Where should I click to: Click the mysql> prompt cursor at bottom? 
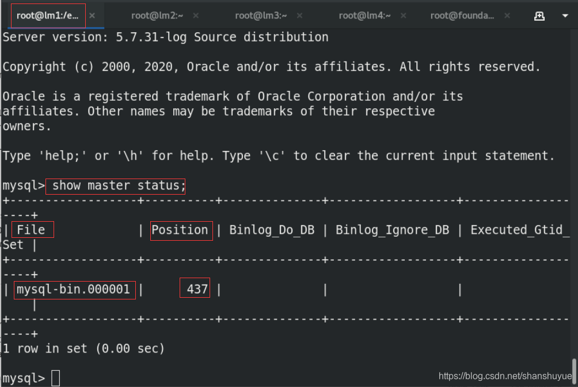56,378
